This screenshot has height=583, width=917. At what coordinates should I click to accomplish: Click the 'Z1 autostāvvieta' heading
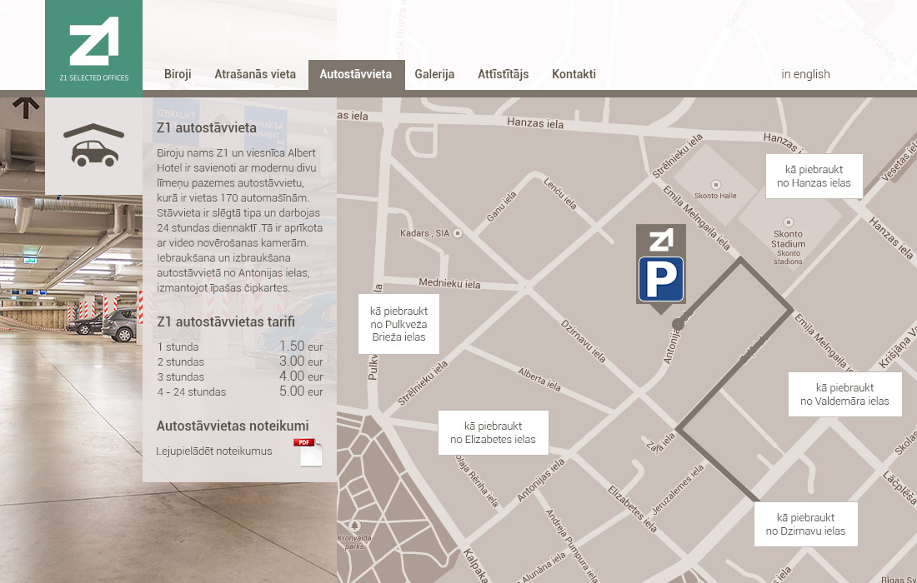207,127
